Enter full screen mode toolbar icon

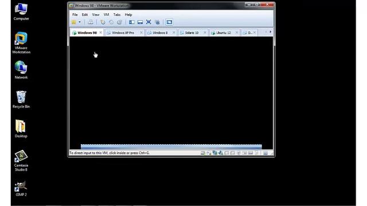[149, 22]
